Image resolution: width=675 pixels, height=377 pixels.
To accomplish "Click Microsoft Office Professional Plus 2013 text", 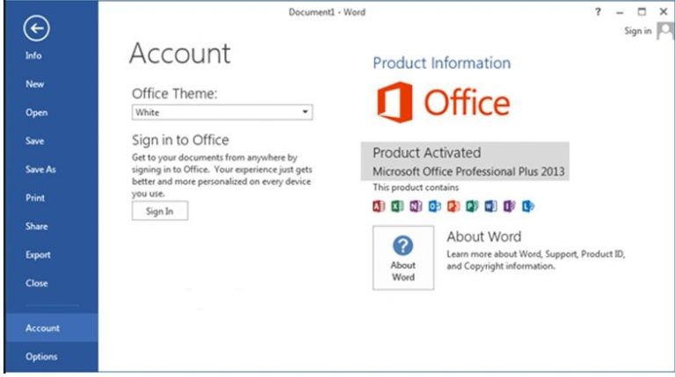I will [x=468, y=171].
